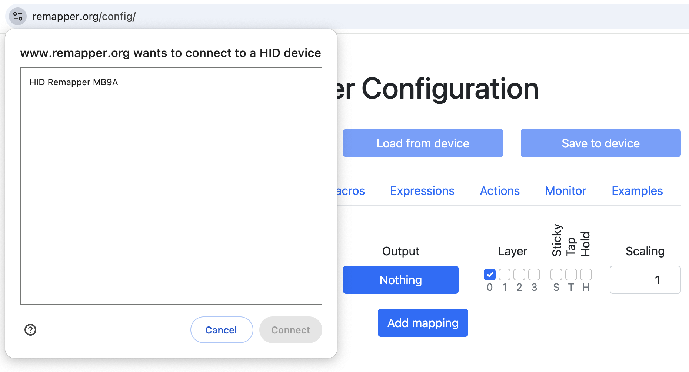Click Load from device
The height and width of the screenshot is (372, 689).
click(x=423, y=143)
